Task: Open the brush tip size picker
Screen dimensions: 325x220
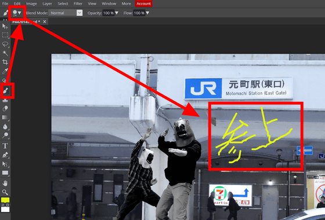Action: [17, 13]
